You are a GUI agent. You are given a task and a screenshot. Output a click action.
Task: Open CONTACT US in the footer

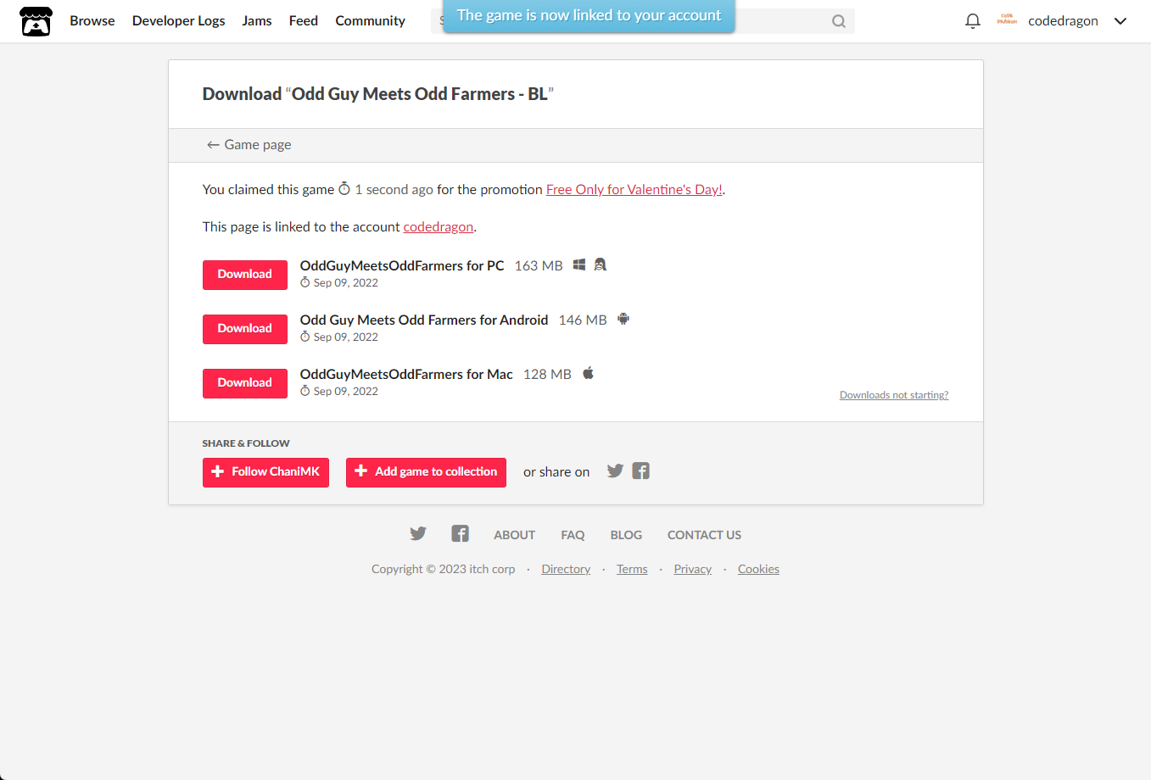[704, 535]
